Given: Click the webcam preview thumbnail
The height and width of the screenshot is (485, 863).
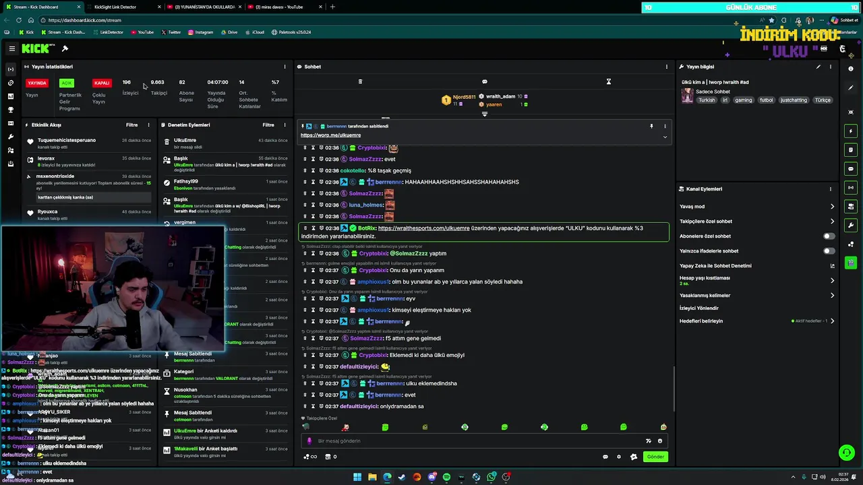Looking at the screenshot, I should (x=113, y=288).
